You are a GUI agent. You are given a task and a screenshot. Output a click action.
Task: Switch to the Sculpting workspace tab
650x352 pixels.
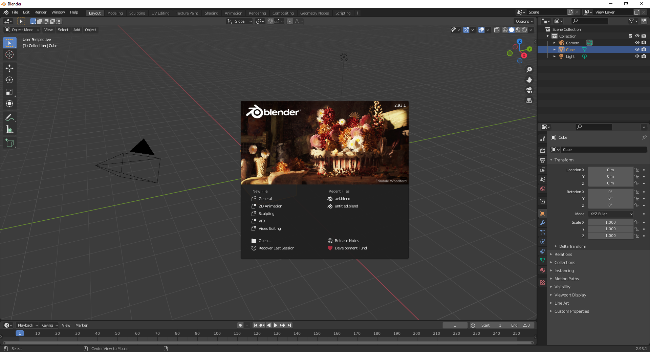point(137,13)
